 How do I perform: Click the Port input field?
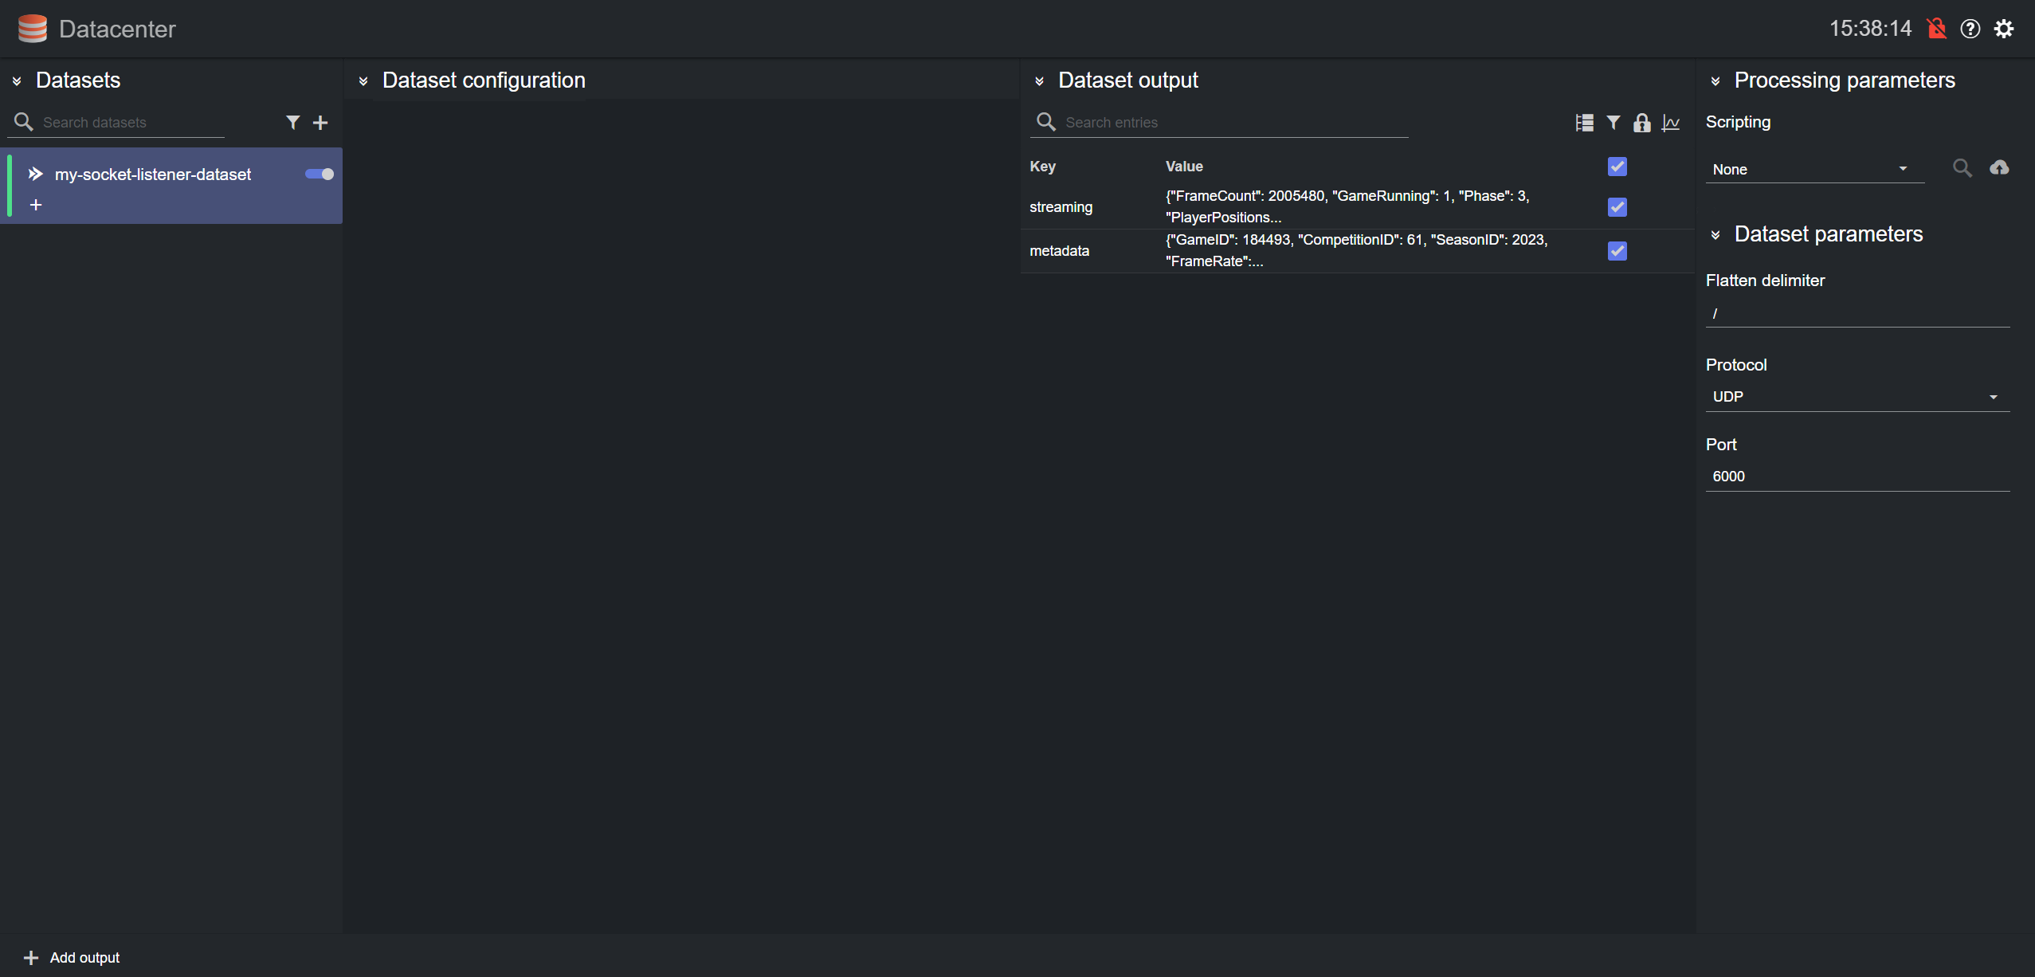1856,477
